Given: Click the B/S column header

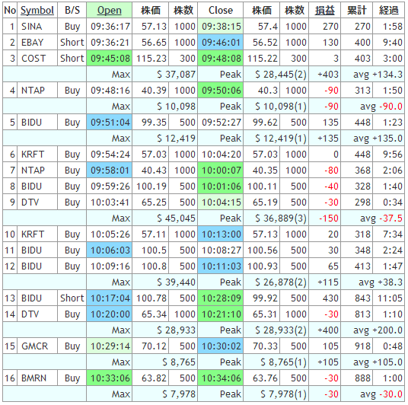Looking at the screenshot, I should pyautogui.click(x=72, y=11).
